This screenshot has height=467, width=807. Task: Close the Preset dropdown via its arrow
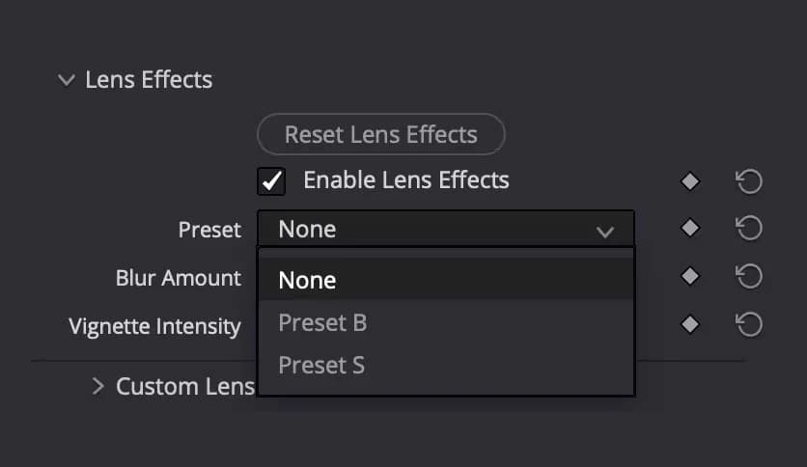point(605,231)
